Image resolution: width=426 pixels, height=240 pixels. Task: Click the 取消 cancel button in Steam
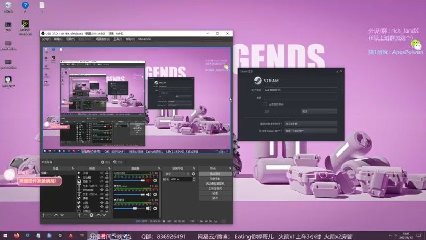click(x=319, y=111)
